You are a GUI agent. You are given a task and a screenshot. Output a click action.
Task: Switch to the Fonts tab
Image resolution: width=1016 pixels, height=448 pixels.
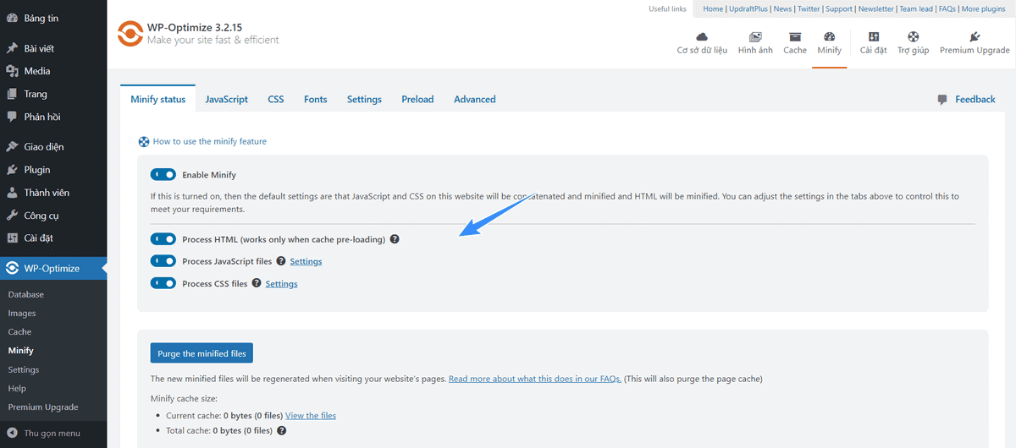[x=315, y=99]
